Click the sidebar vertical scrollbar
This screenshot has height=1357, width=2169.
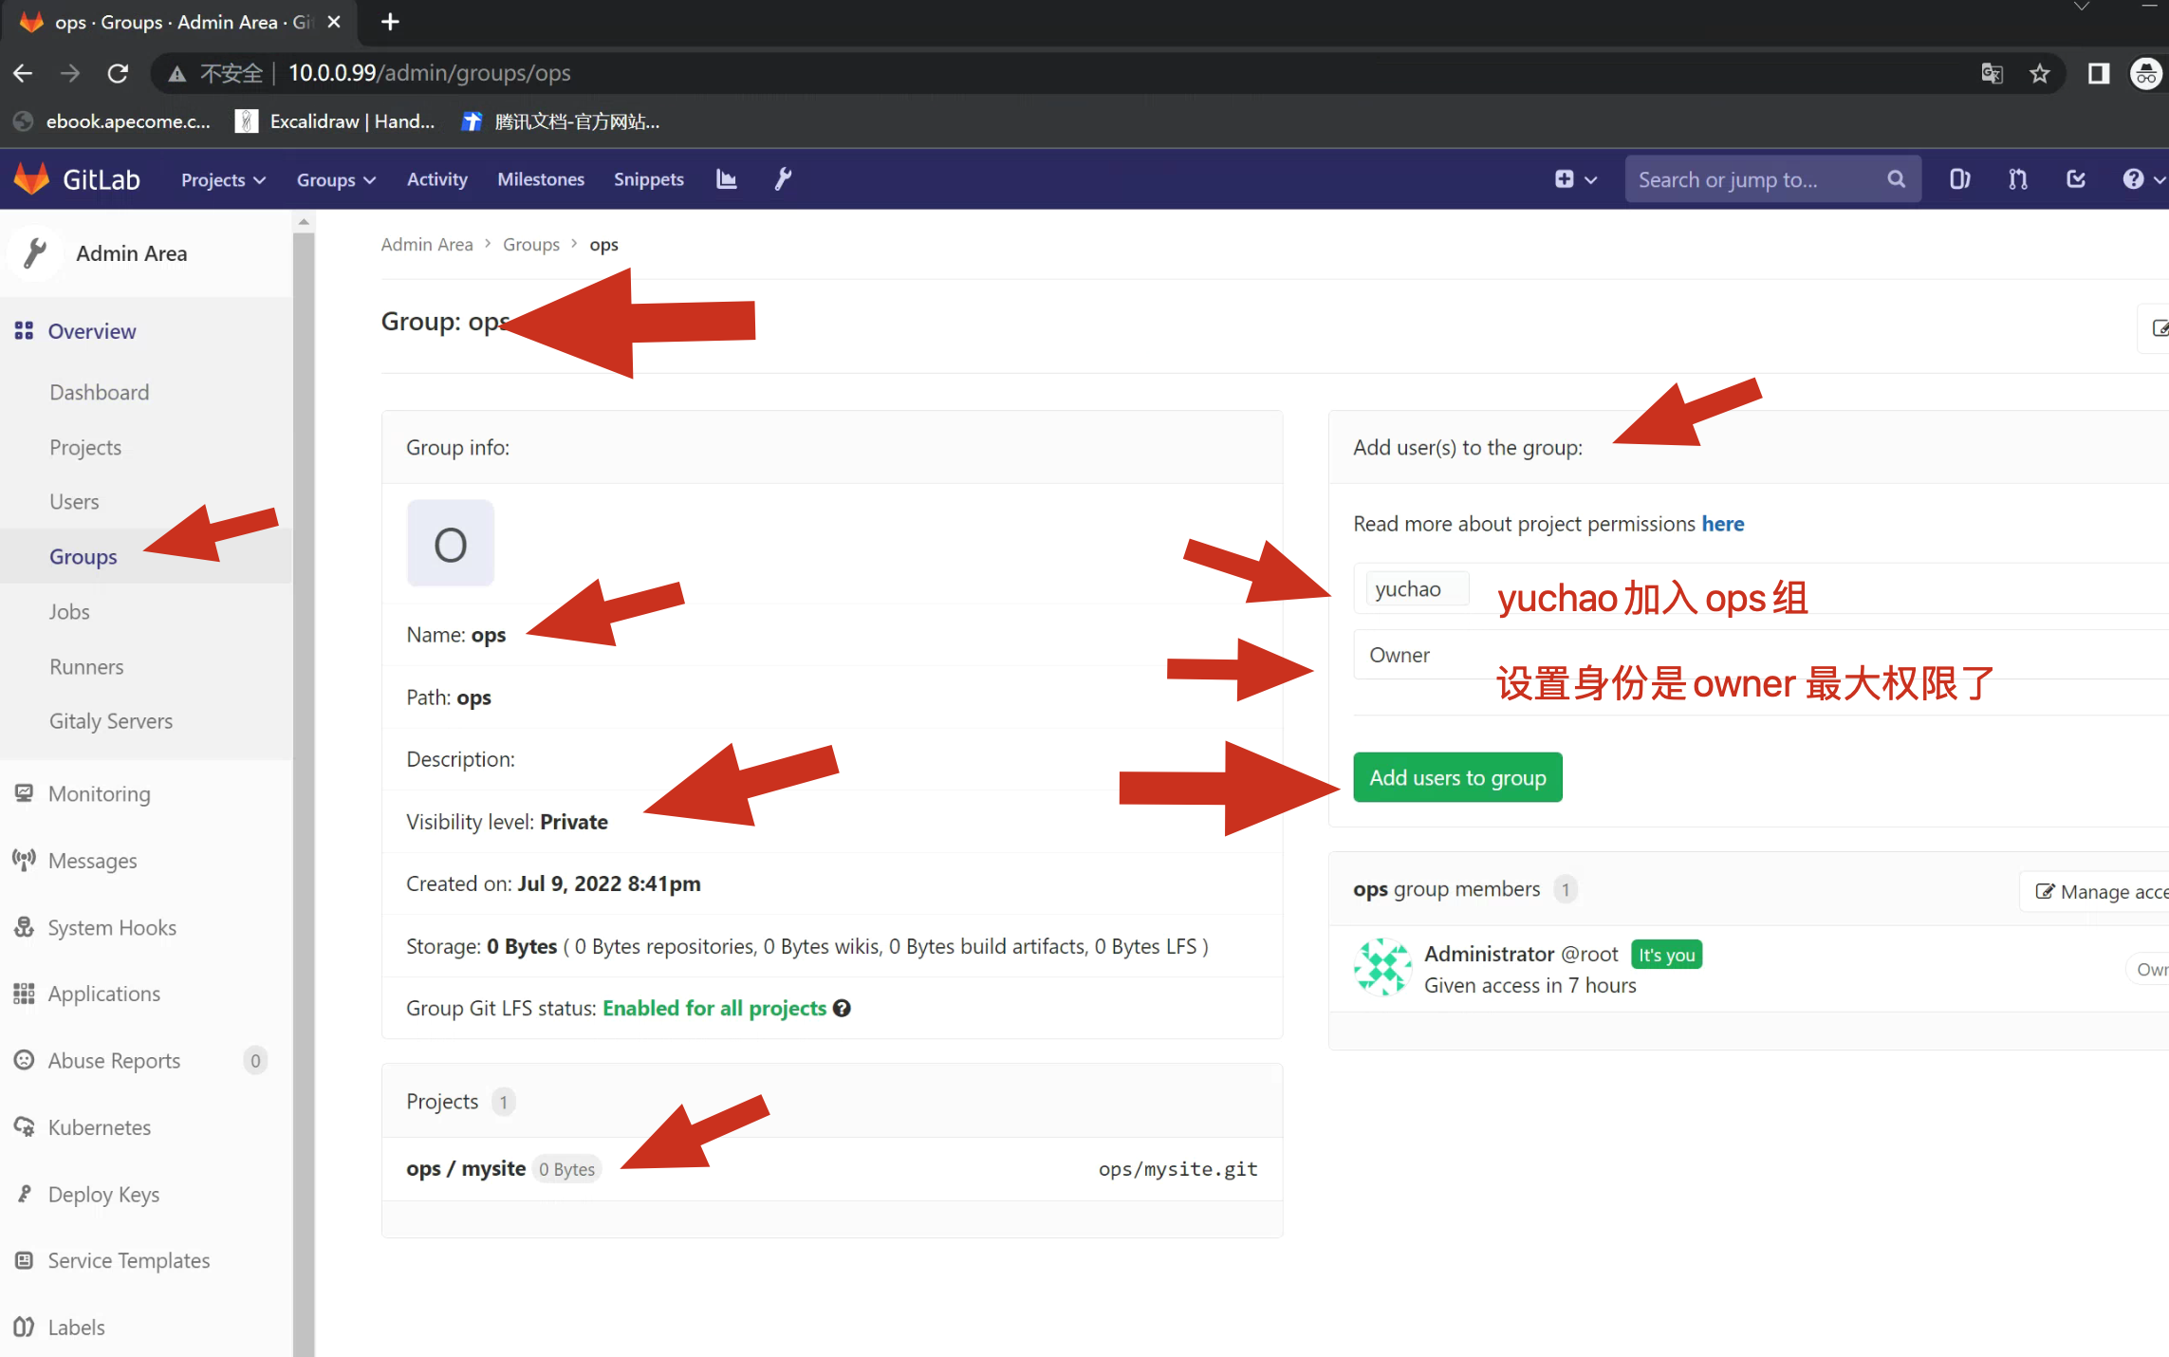304,759
